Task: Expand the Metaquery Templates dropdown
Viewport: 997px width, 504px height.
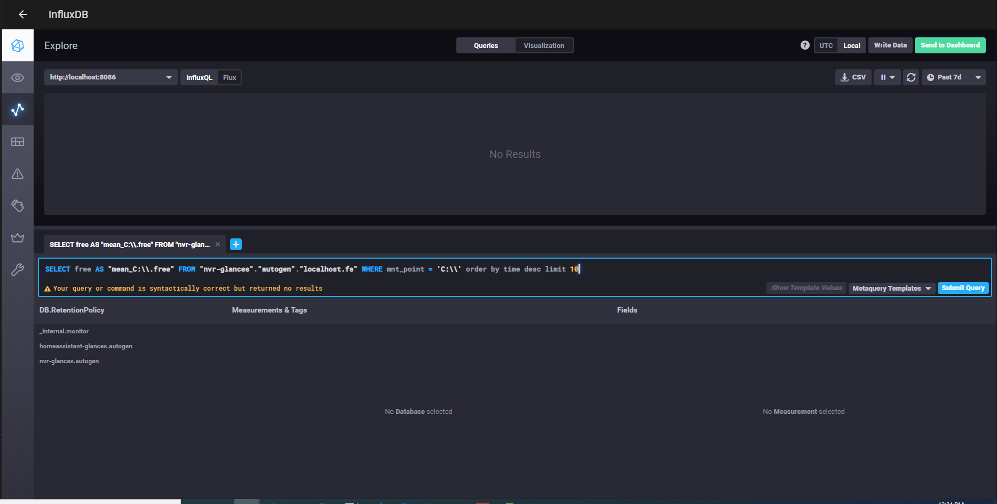Action: pos(890,288)
